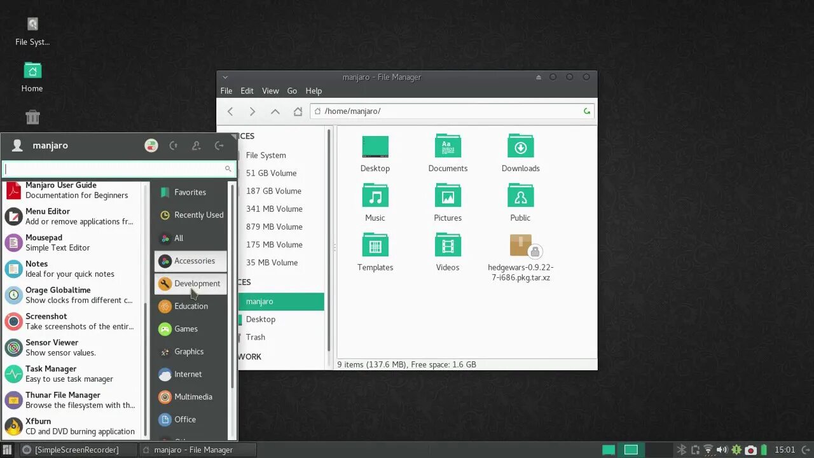Open window menu arrow in File Manager titlebar

coord(225,77)
